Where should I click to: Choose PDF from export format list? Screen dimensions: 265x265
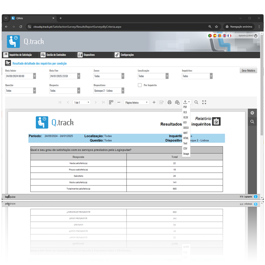point(185,107)
